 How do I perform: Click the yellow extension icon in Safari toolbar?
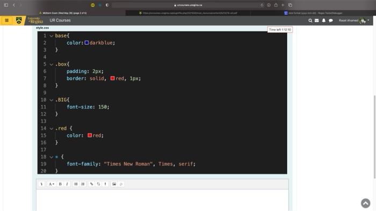93,5
